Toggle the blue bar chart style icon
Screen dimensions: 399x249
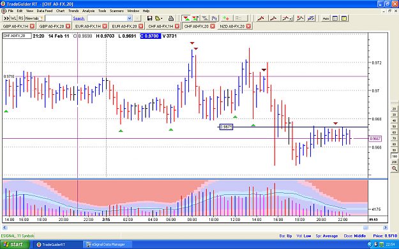tap(215, 18)
